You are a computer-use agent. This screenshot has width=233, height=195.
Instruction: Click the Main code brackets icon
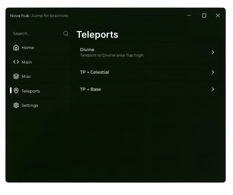pos(16,62)
